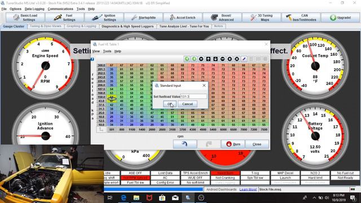Click the MAP Decel status indicator

click(x=285, y=173)
